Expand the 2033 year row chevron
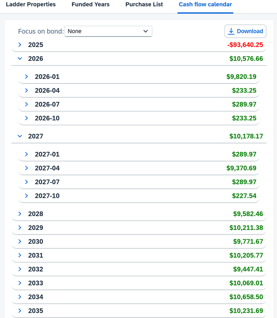The width and height of the screenshot is (277, 318). [19, 283]
